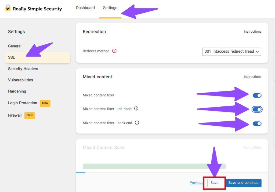Turn off Mixed content fixer - back-end switch
Image resolution: width=275 pixels, height=192 pixels.
tap(257, 124)
